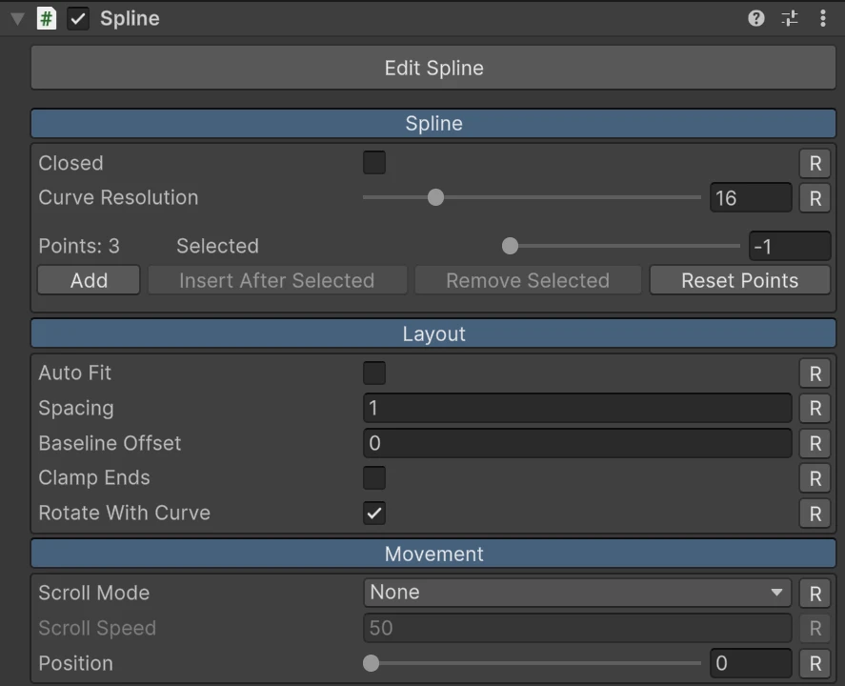Enable the Auto Fit checkbox
The width and height of the screenshot is (845, 686).
click(374, 373)
